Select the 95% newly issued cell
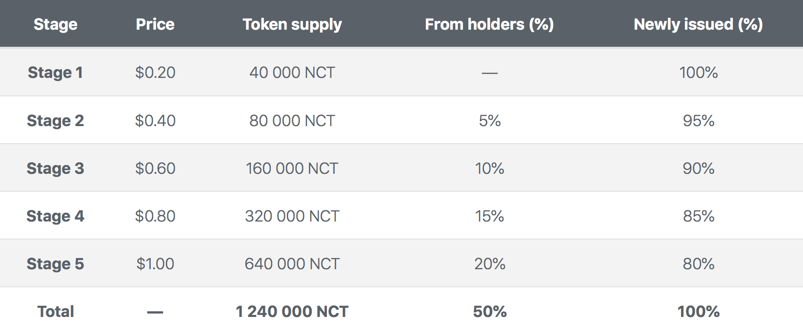This screenshot has height=334, width=803. pos(699,120)
